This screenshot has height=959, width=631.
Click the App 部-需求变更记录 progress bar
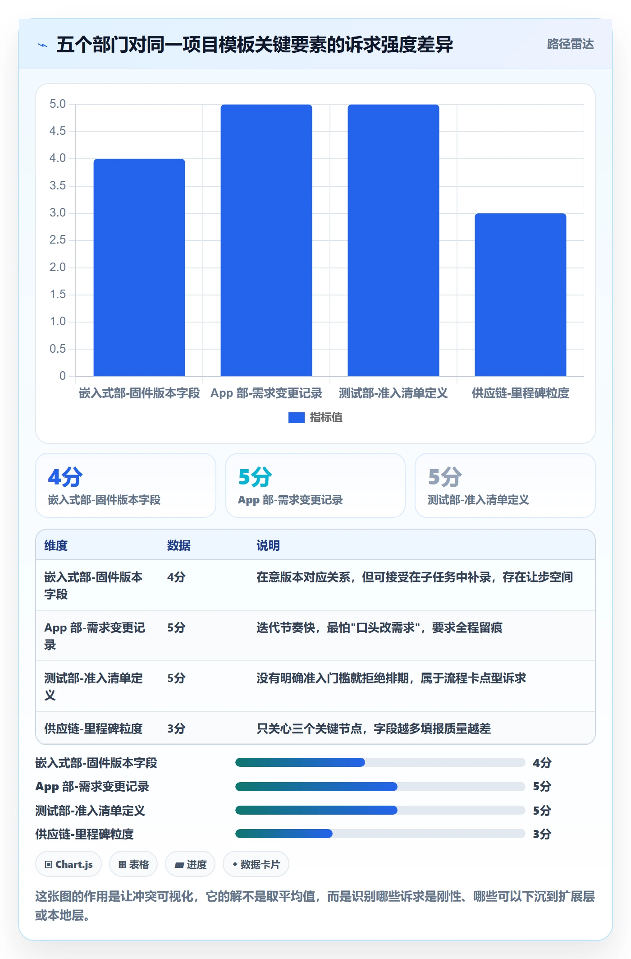click(380, 787)
